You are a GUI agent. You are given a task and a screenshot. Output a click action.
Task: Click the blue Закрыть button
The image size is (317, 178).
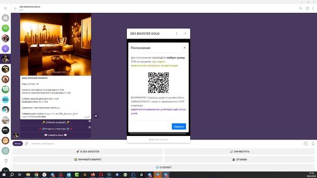click(x=179, y=127)
